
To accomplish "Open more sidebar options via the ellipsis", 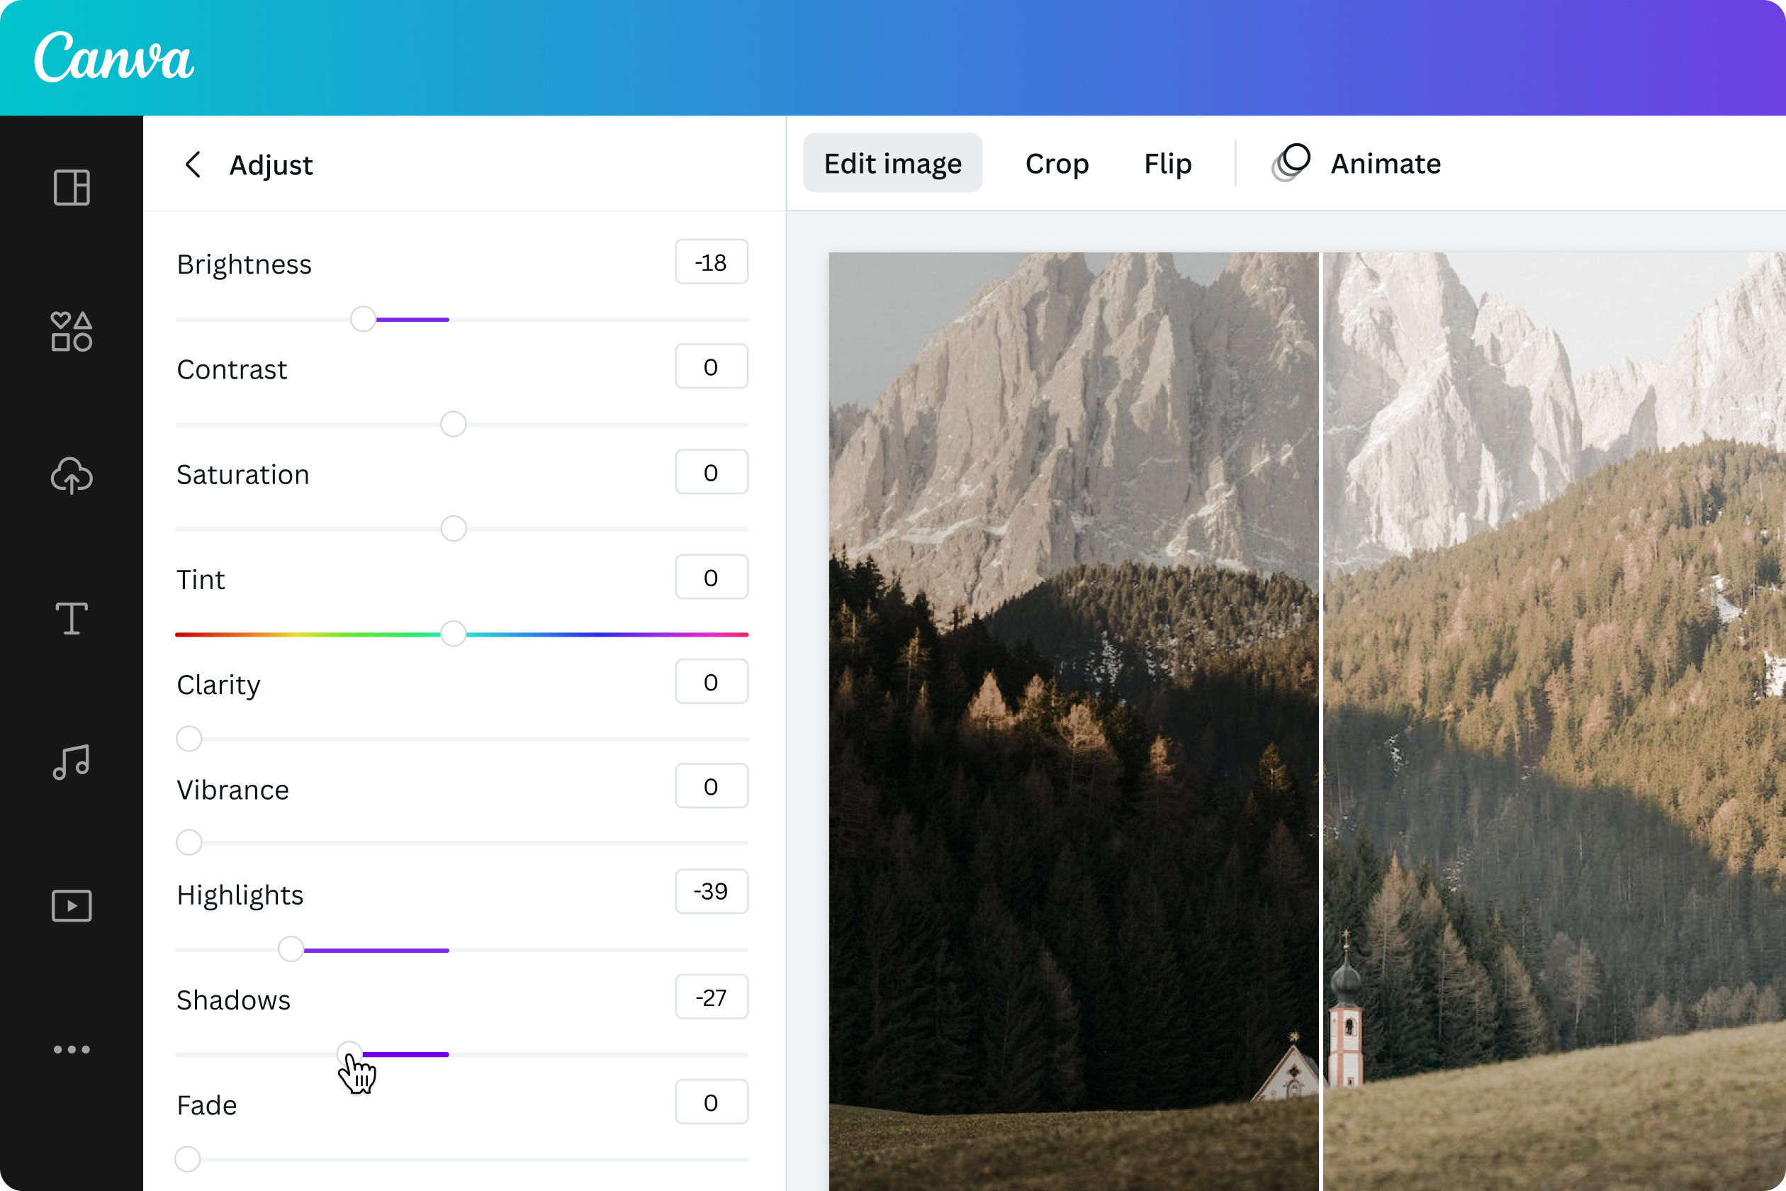I will [71, 1049].
